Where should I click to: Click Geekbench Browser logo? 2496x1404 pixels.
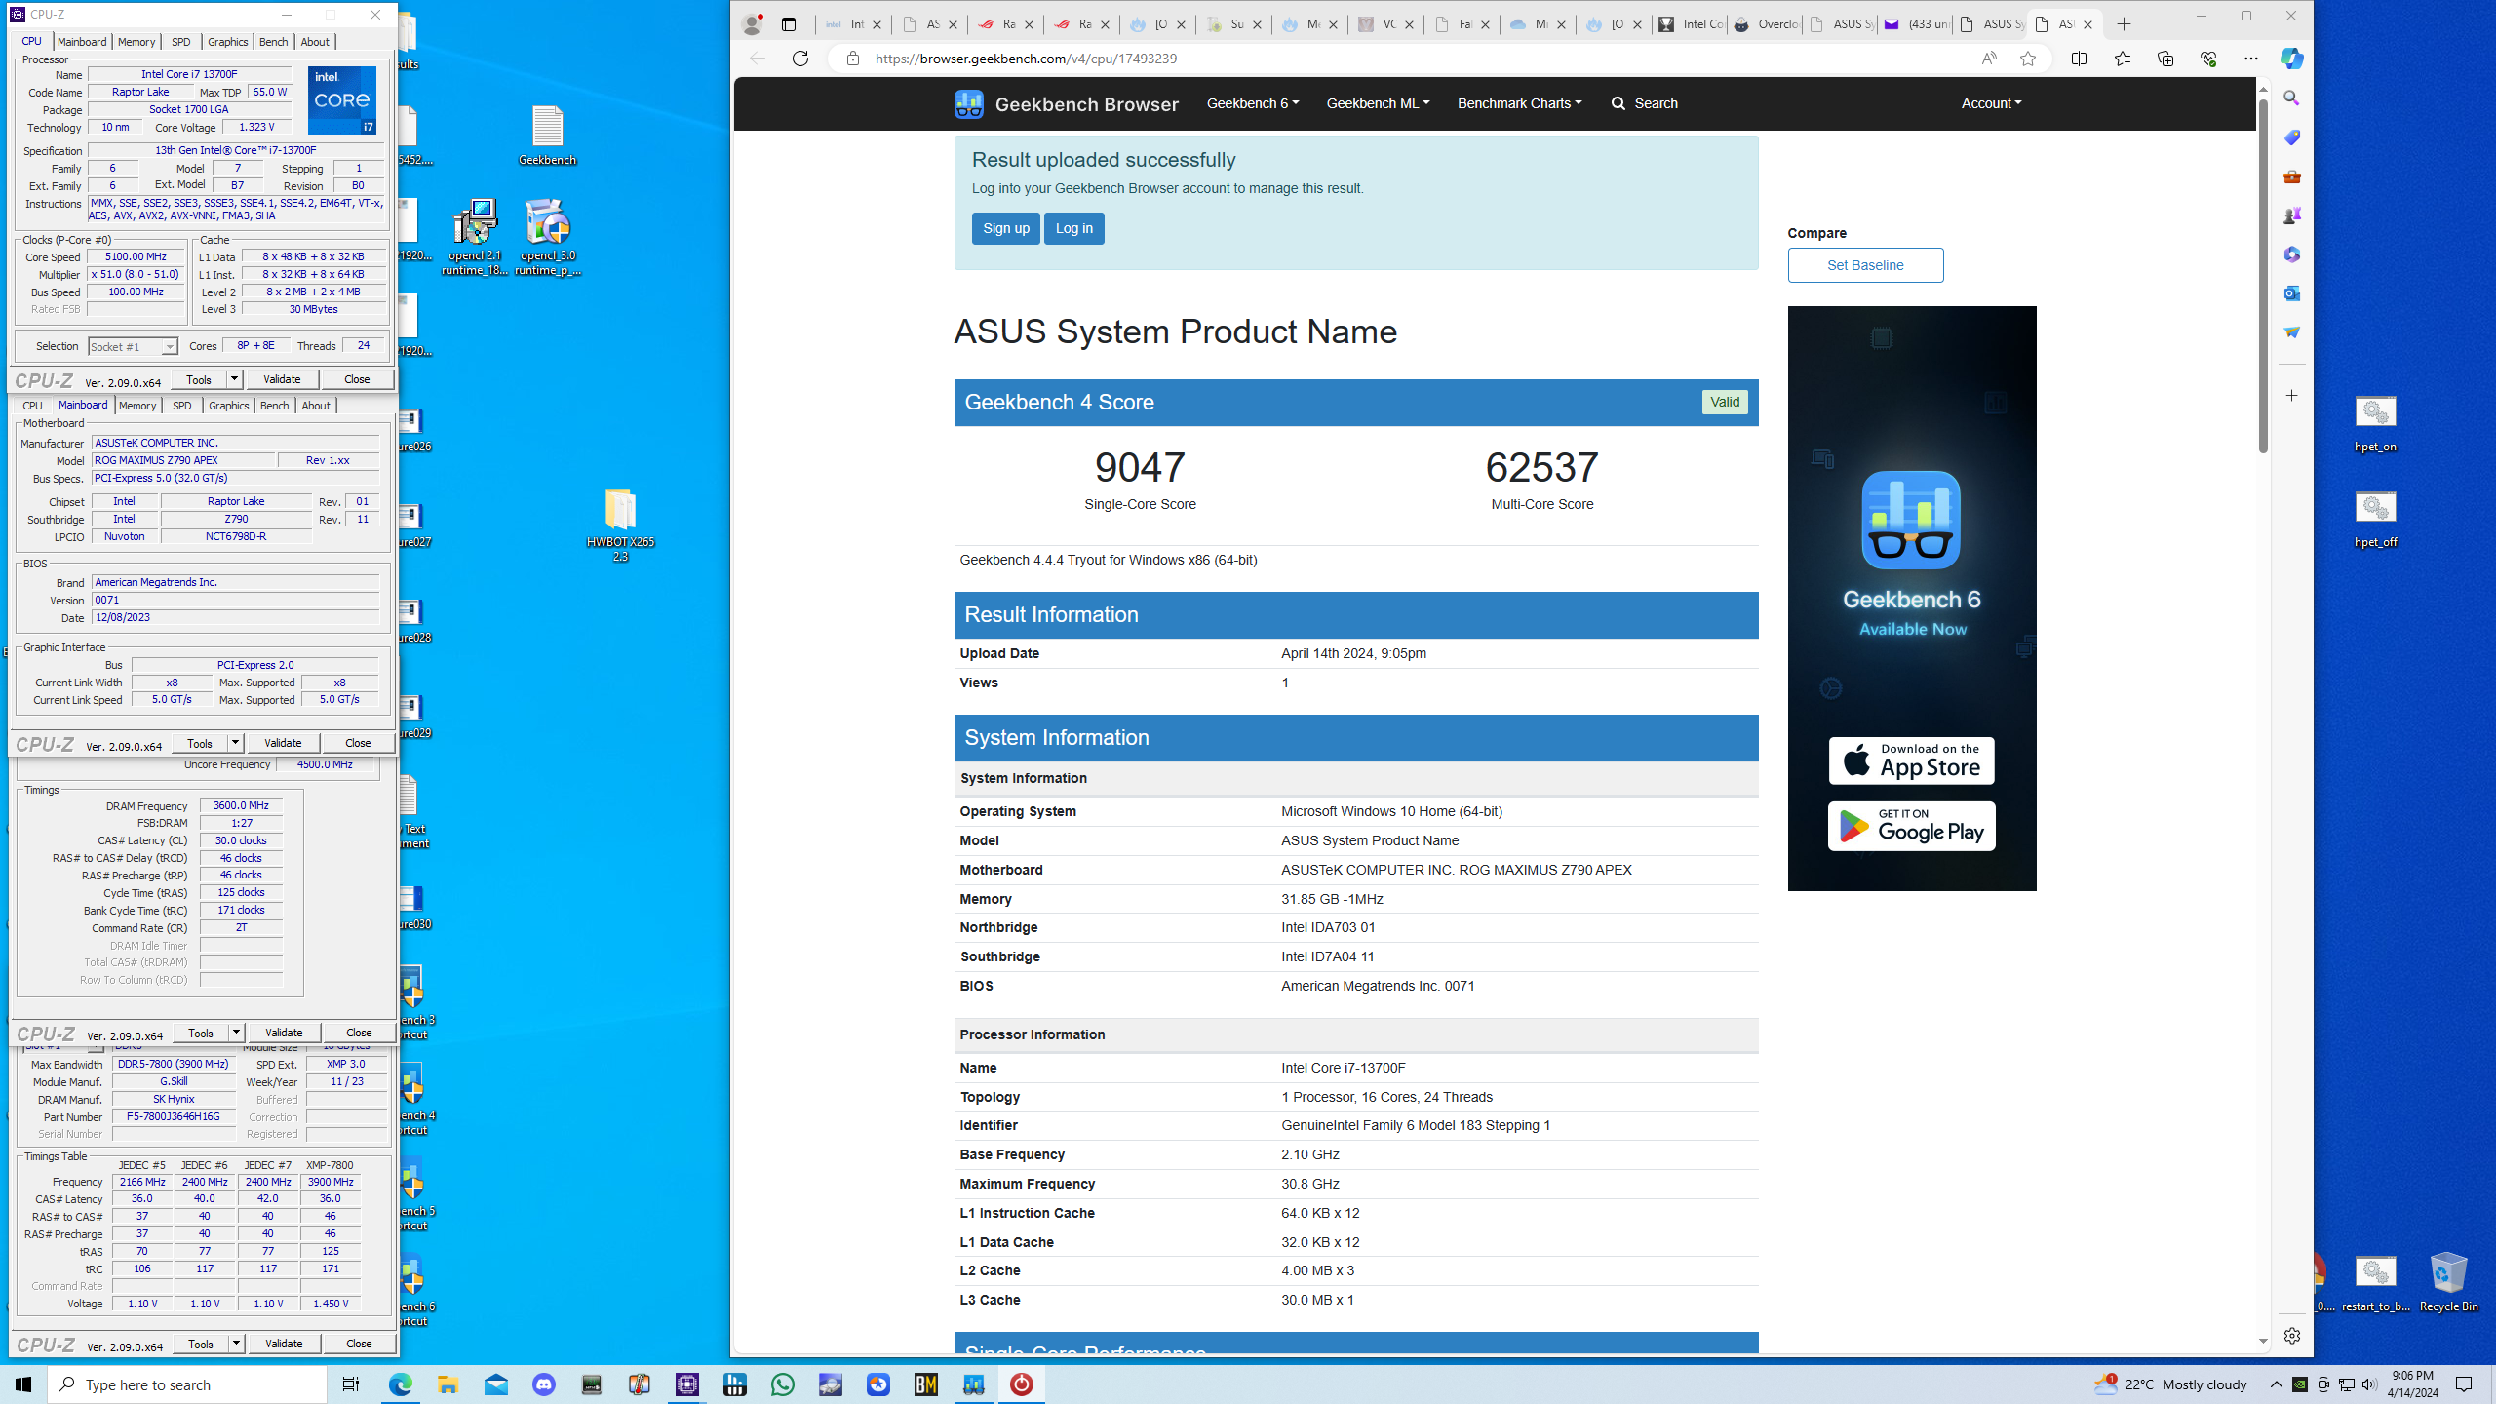[1066, 103]
